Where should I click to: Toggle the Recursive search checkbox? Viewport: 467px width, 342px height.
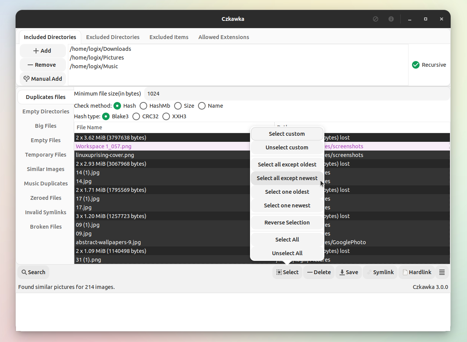point(415,64)
